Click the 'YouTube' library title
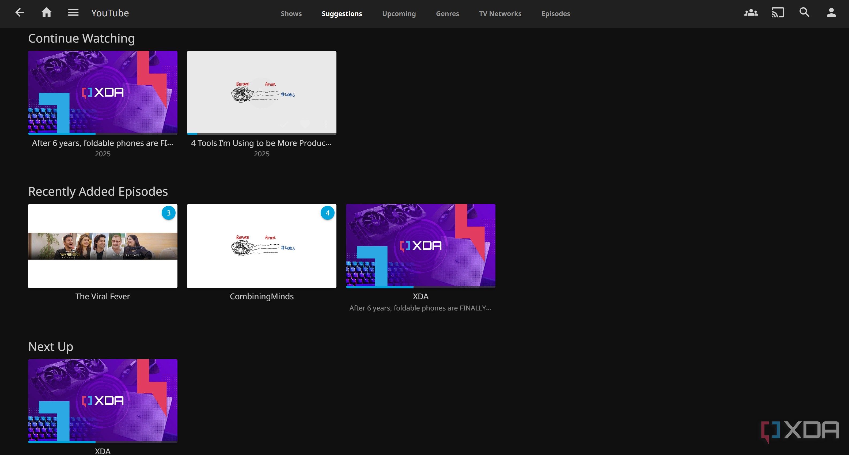The image size is (849, 455). tap(110, 13)
